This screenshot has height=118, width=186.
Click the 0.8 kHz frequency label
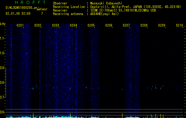click(x=2, y=83)
